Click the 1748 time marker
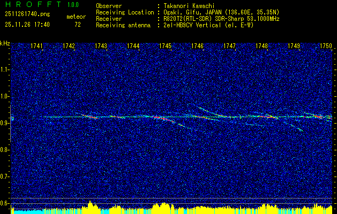Image resolution: width=337 pixels, height=214 pixels. point(261,46)
